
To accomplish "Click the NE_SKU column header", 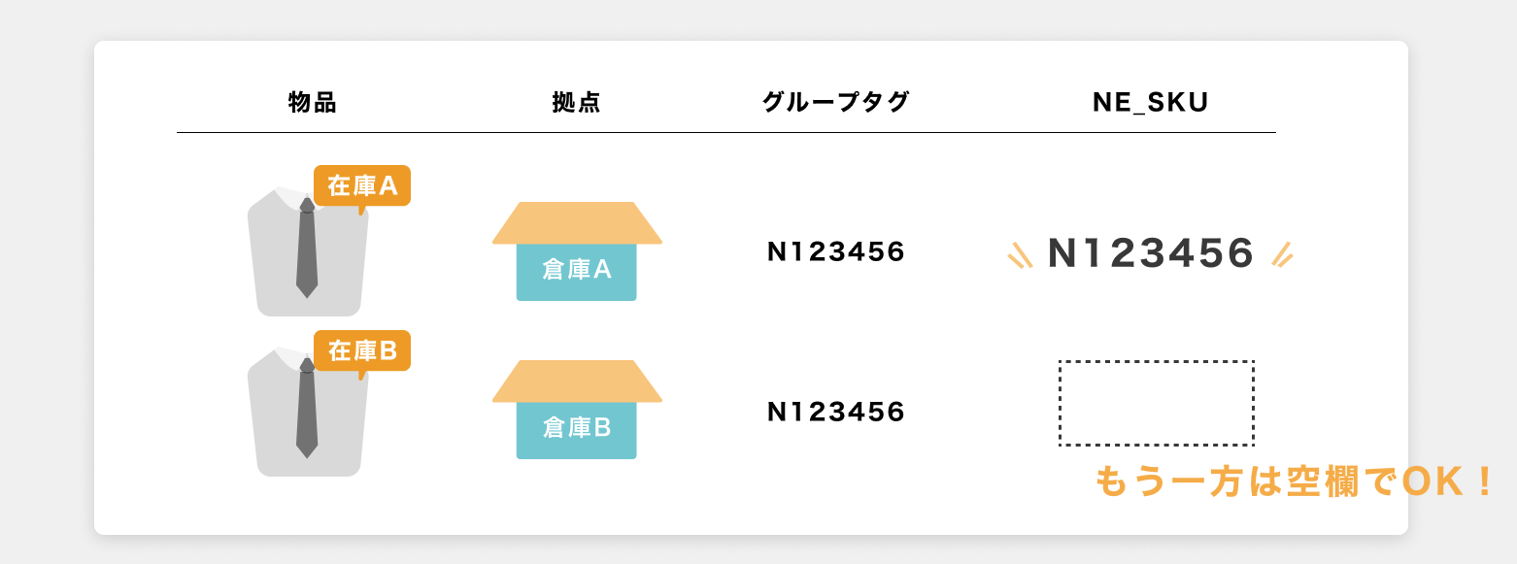I will tap(1151, 103).
